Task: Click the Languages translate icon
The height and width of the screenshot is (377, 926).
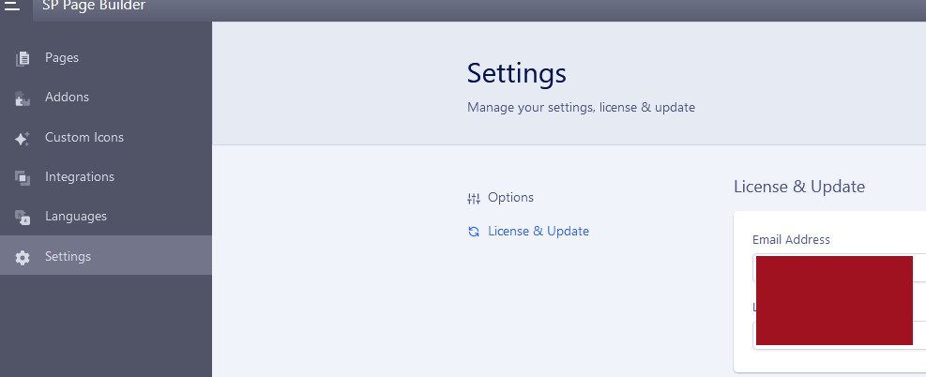Action: point(23,217)
